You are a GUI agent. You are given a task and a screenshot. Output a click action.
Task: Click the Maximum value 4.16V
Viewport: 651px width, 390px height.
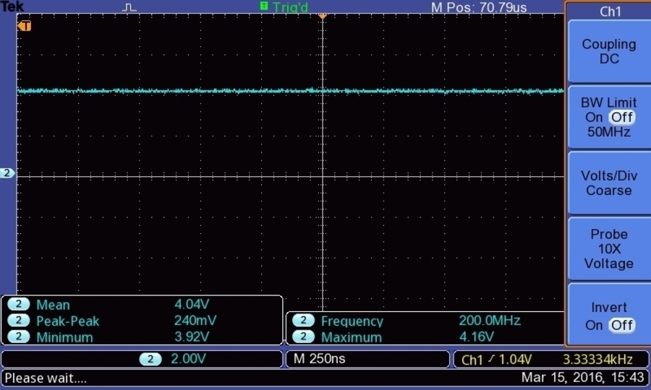pos(476,337)
